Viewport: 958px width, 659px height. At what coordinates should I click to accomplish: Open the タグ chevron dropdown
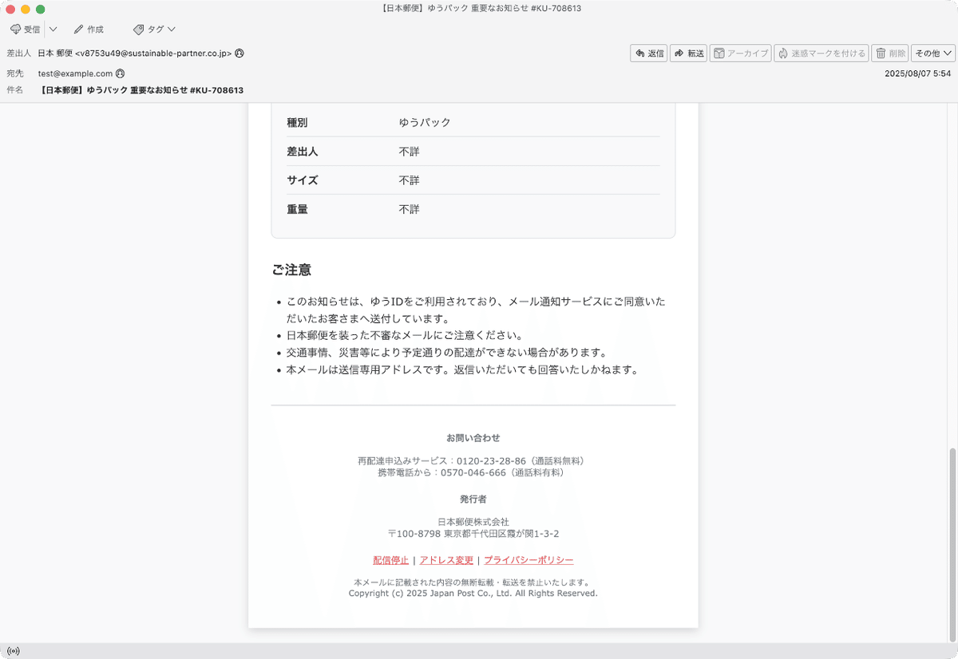pos(170,29)
